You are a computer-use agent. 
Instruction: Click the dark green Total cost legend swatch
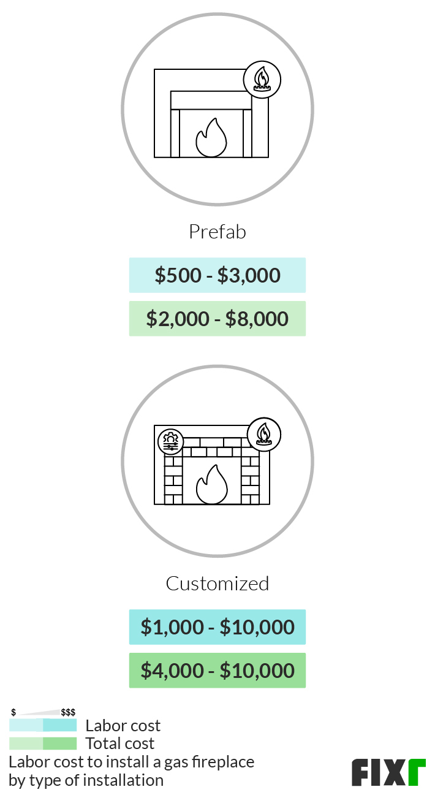pyautogui.click(x=60, y=744)
